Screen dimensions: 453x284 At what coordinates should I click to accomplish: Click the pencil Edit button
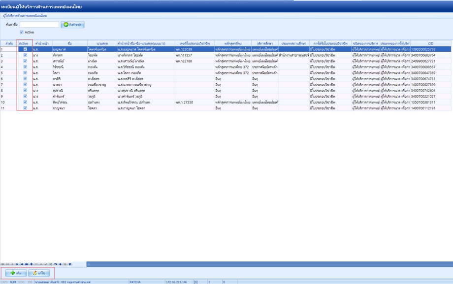[39, 273]
